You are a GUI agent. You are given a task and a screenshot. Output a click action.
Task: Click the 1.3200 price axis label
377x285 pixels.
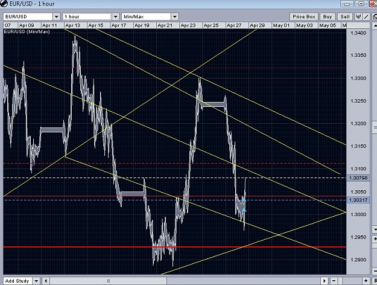[358, 124]
